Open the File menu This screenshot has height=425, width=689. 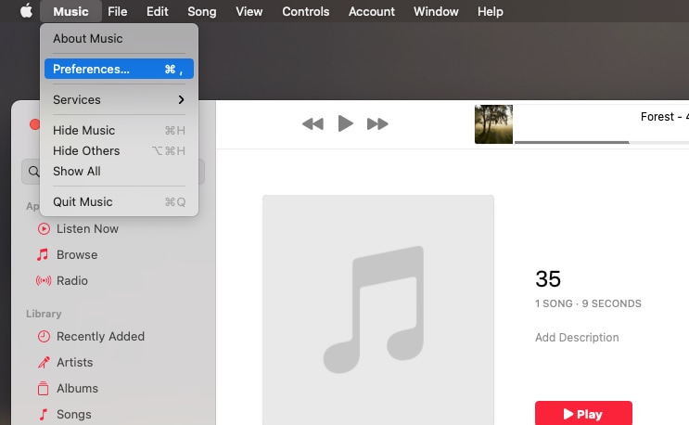click(118, 11)
